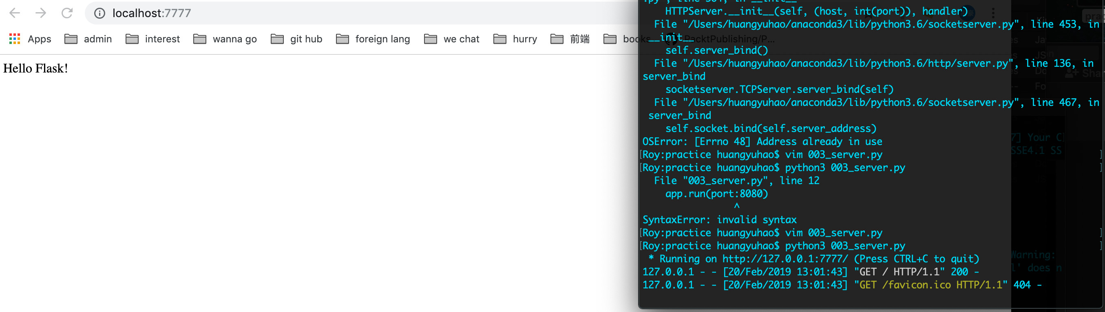Open the admin bookmark folder

pos(88,39)
